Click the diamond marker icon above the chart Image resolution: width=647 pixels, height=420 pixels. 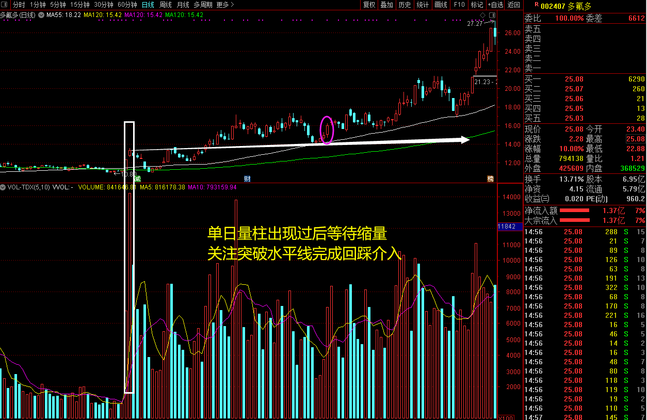coord(482,15)
